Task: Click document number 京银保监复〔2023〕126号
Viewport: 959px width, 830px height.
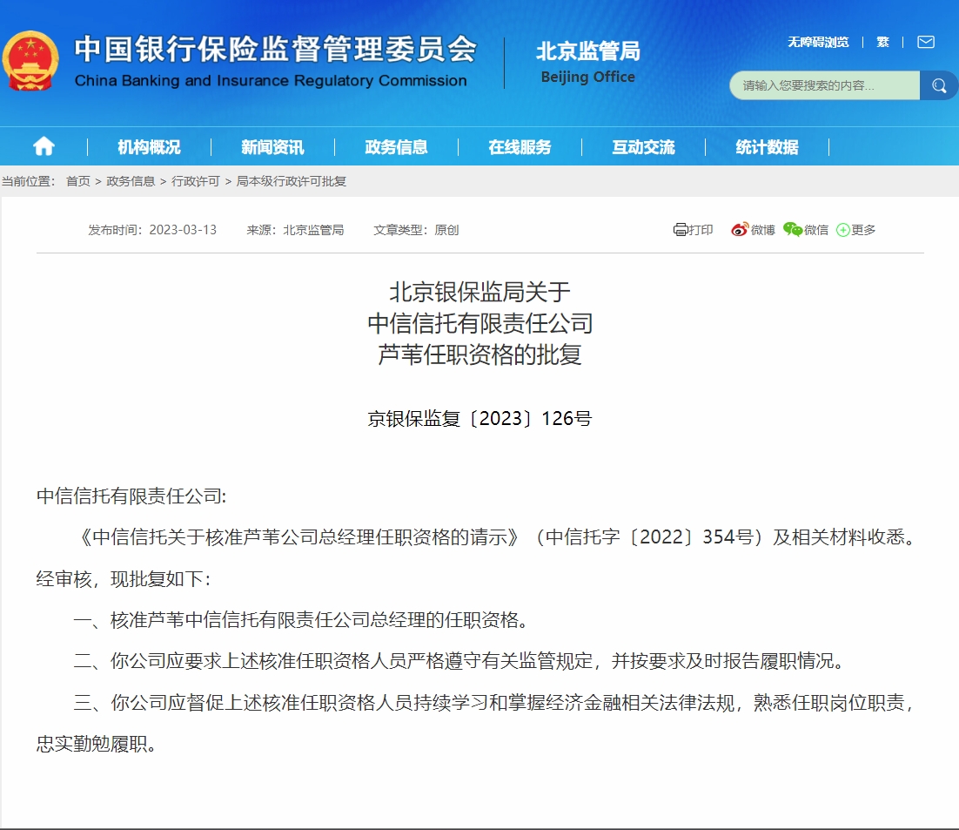Action: point(480,418)
